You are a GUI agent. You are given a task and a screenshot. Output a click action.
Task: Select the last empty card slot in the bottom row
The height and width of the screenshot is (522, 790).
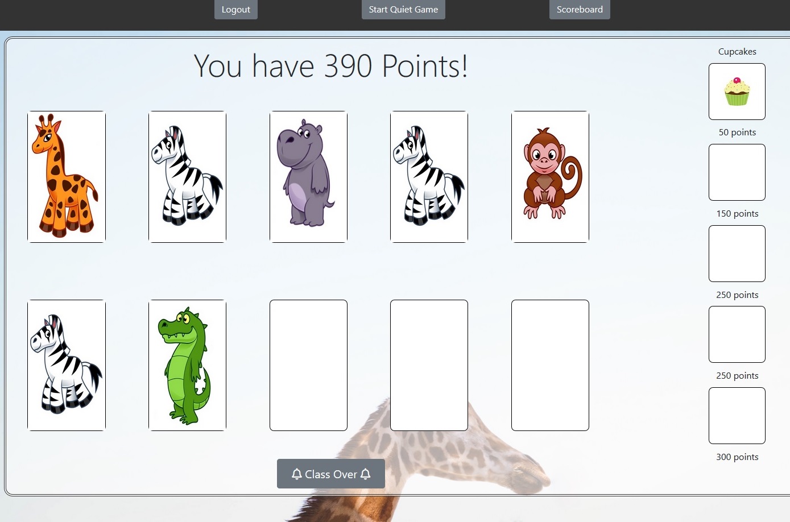click(x=550, y=365)
